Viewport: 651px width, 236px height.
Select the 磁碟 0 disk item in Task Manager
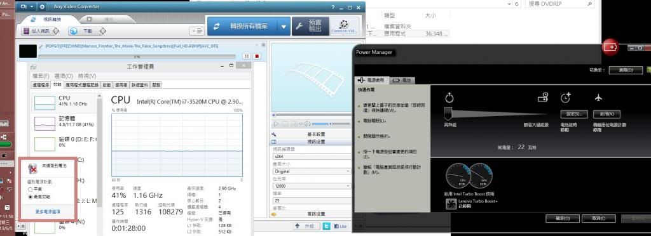tap(64, 143)
